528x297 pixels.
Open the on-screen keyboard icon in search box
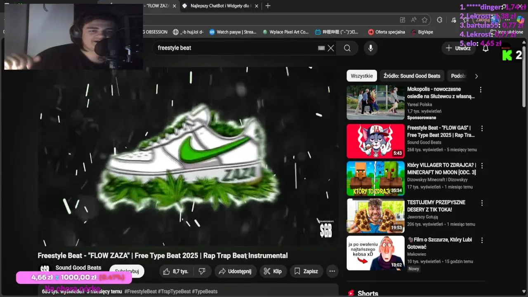(x=321, y=48)
